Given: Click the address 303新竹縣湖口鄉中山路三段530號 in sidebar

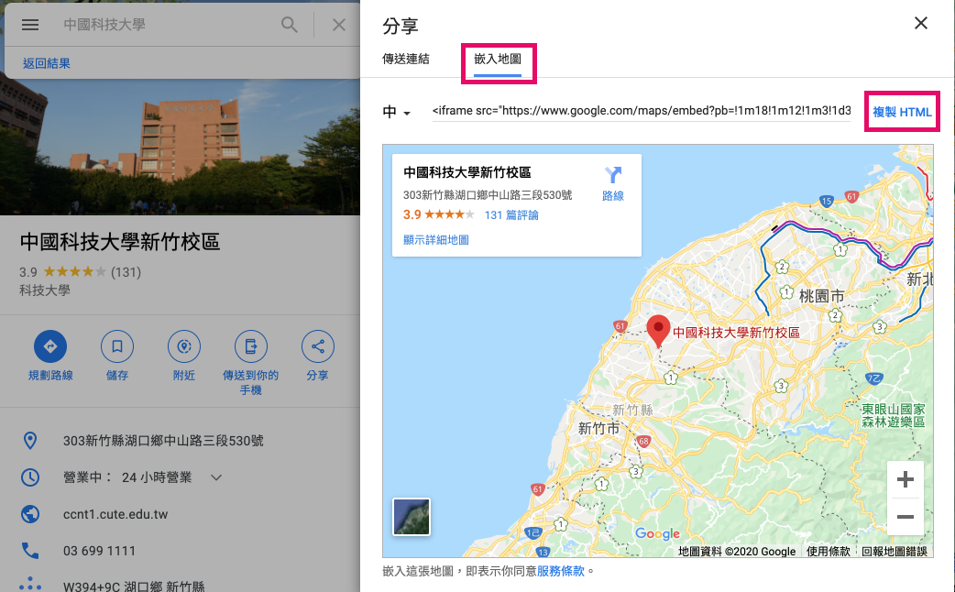Looking at the screenshot, I should (x=163, y=441).
